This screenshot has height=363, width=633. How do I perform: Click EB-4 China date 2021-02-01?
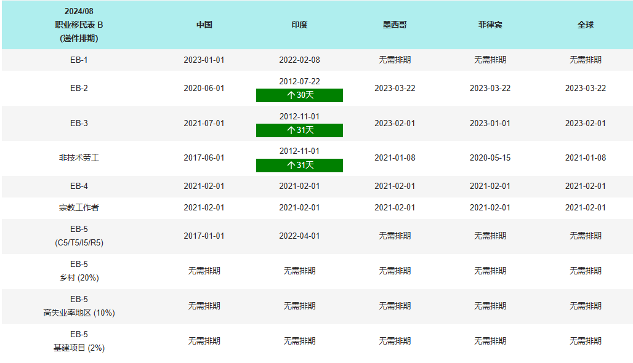click(204, 186)
